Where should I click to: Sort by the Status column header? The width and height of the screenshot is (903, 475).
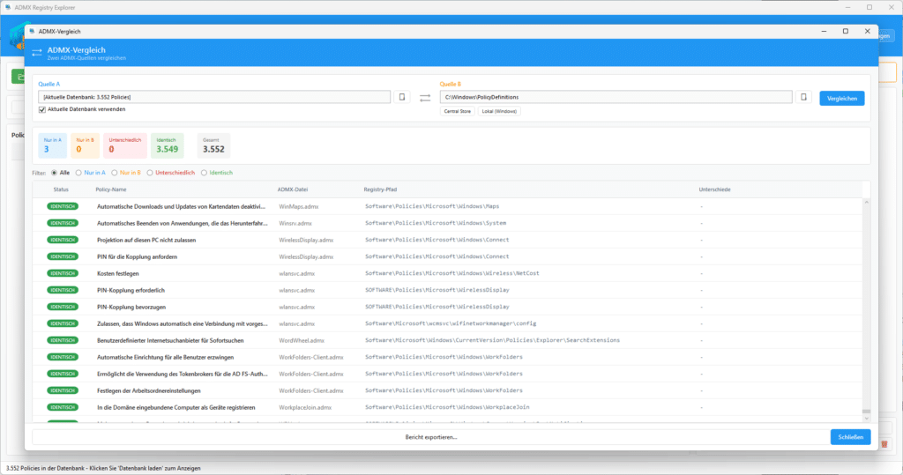[x=61, y=189]
